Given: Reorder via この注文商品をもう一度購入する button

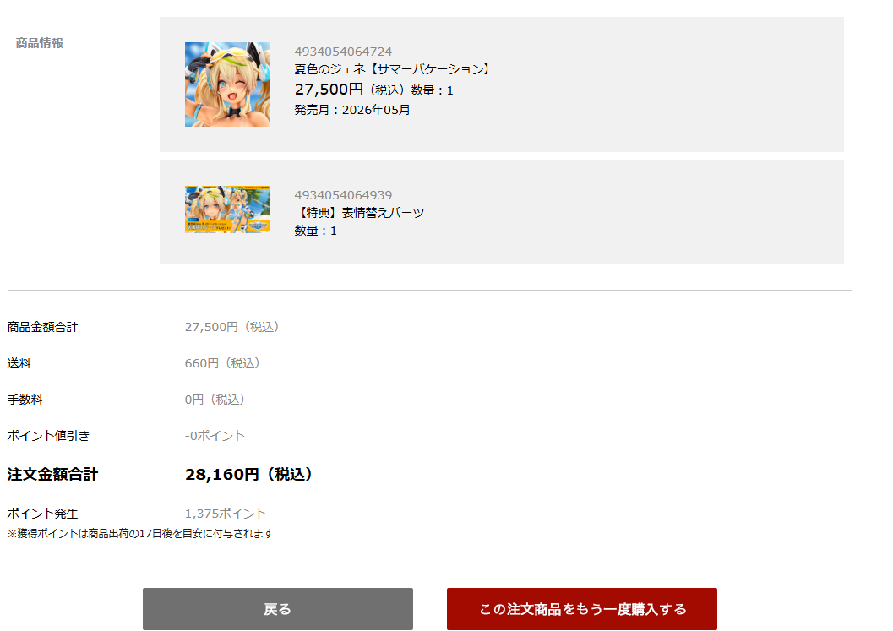Looking at the screenshot, I should click(581, 609).
